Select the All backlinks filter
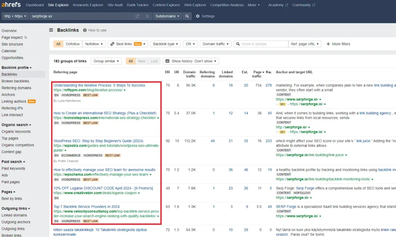This screenshot has width=396, height=237. (x=58, y=44)
